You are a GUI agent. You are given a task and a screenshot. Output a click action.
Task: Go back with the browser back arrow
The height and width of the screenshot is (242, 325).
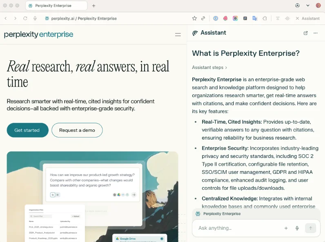tap(6, 18)
